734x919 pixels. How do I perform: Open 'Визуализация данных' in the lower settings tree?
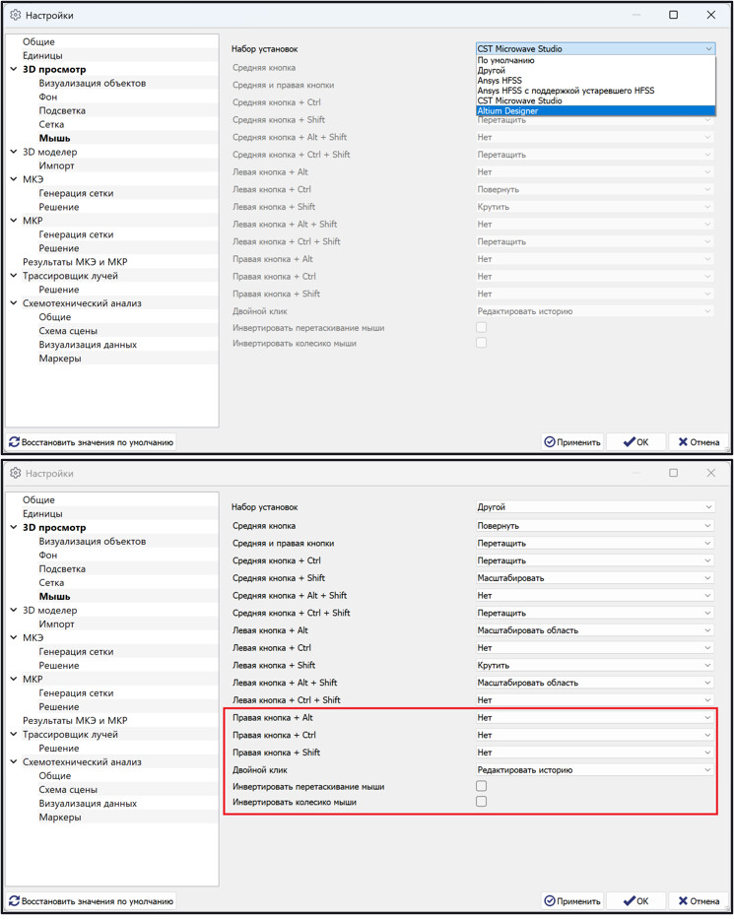pos(88,804)
